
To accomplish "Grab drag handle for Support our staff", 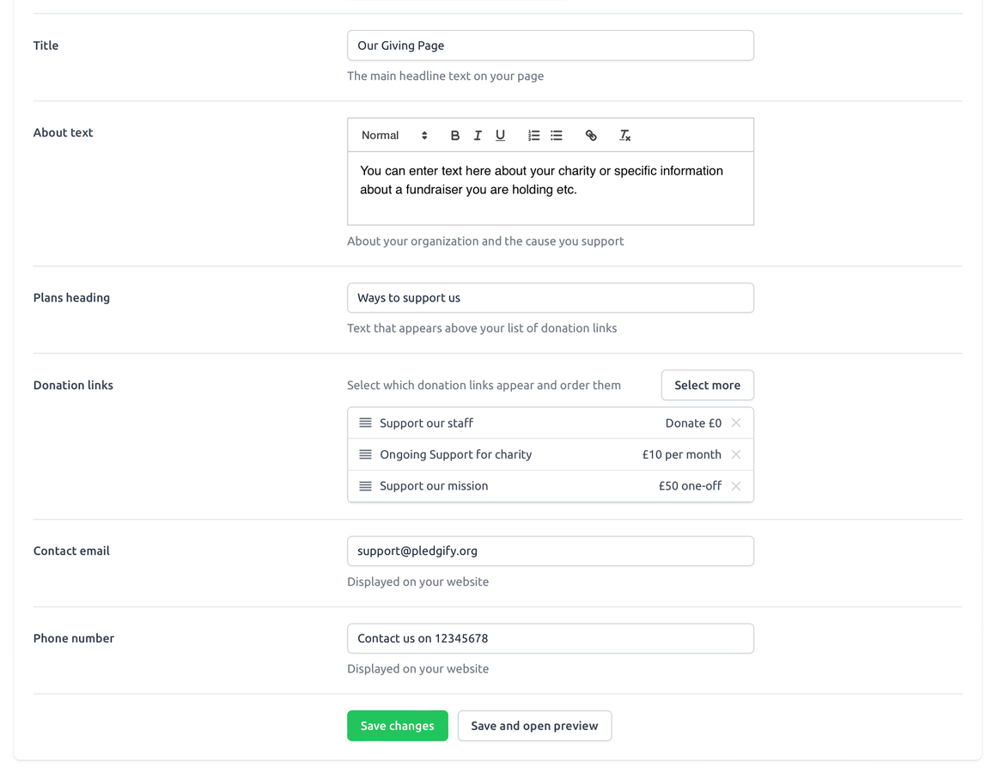I will pyautogui.click(x=365, y=423).
